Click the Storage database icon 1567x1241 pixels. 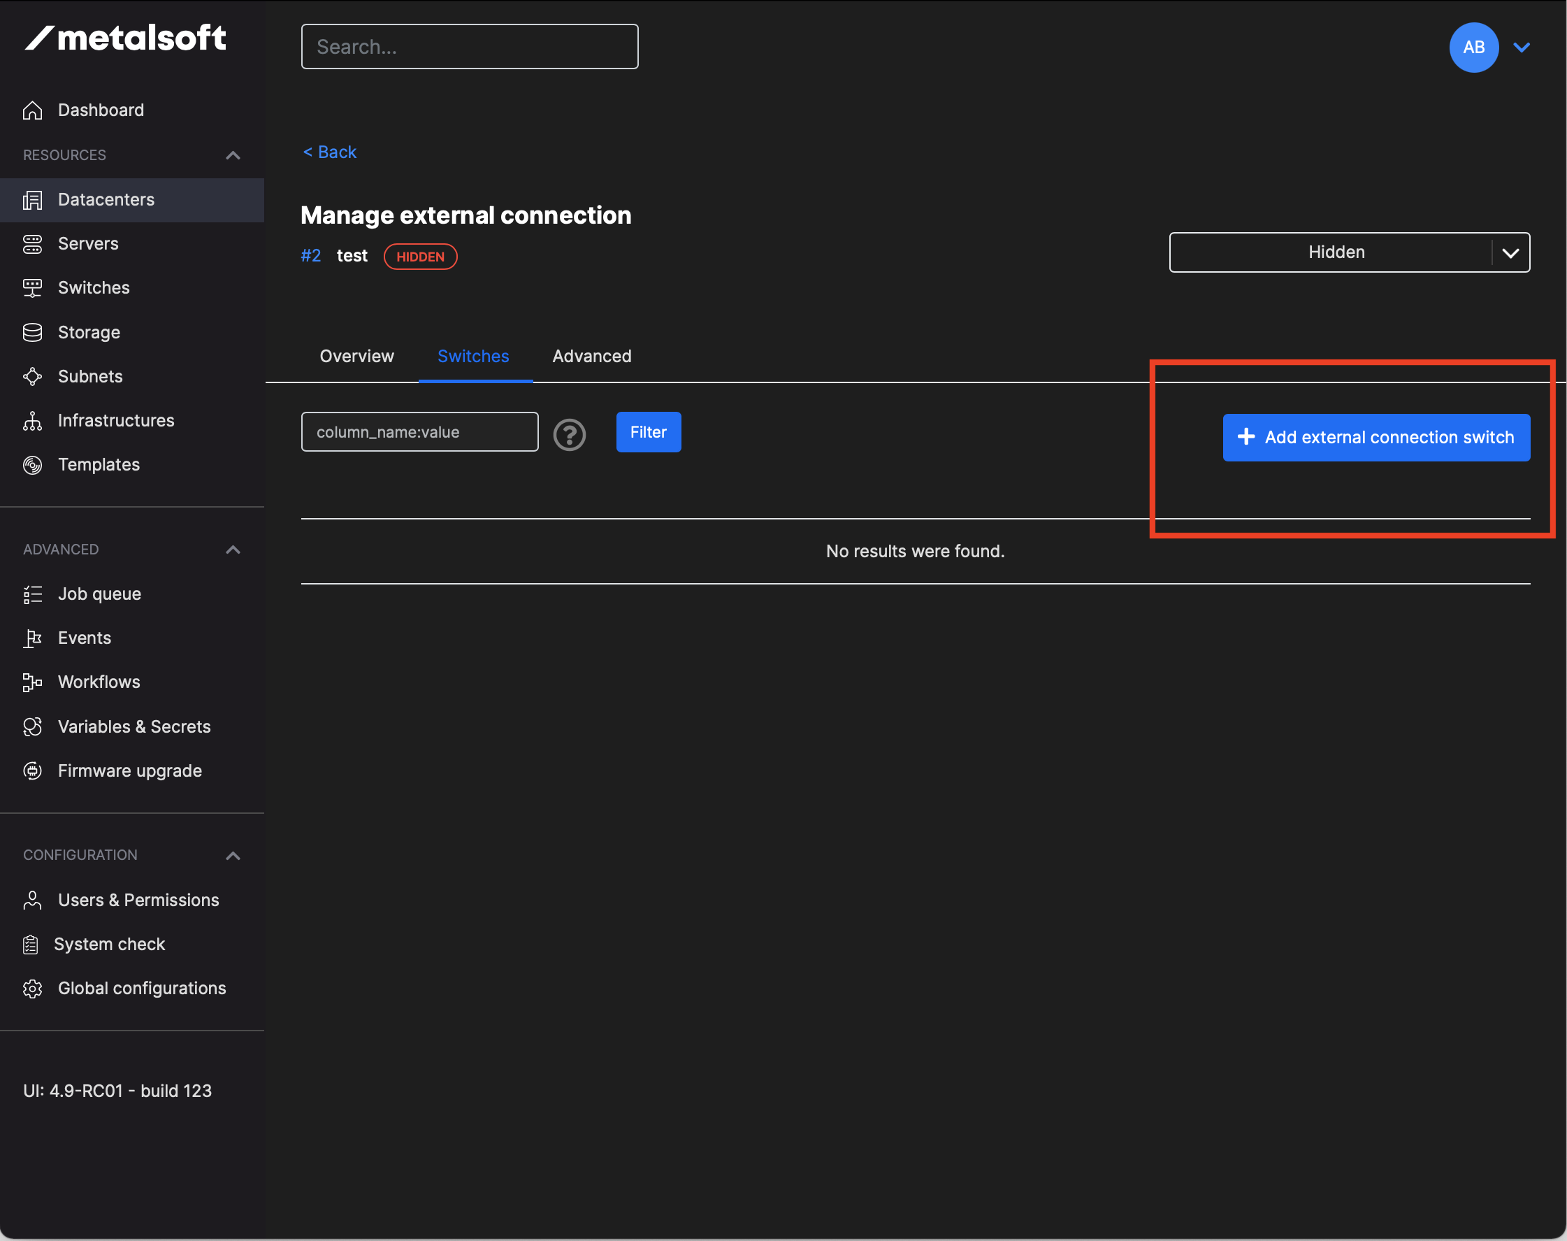click(x=33, y=333)
